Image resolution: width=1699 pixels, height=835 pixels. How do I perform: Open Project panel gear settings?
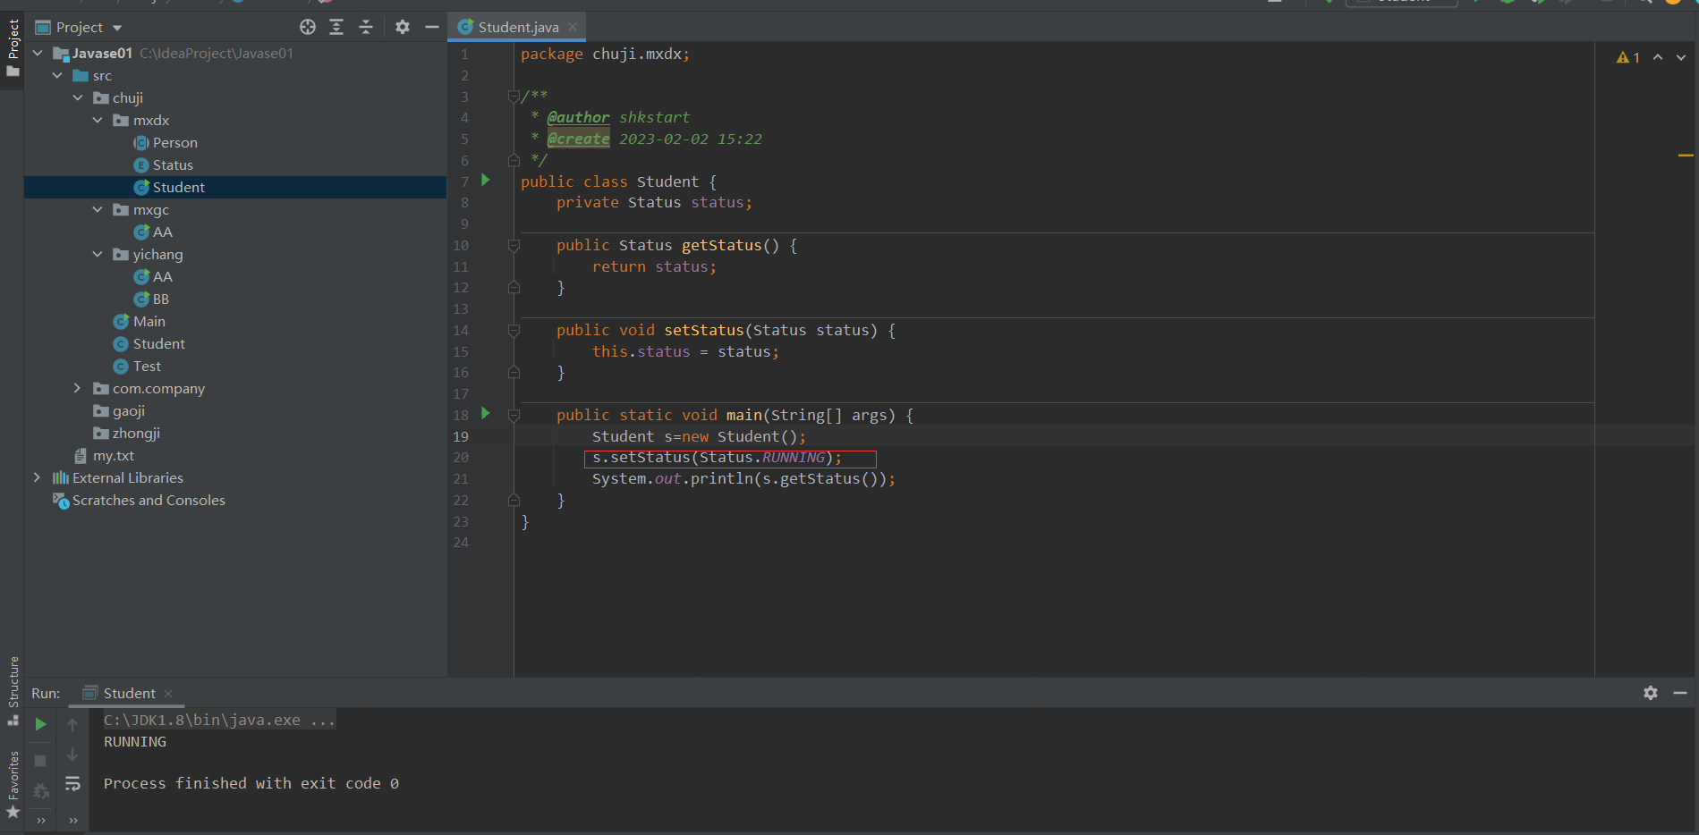pyautogui.click(x=403, y=27)
